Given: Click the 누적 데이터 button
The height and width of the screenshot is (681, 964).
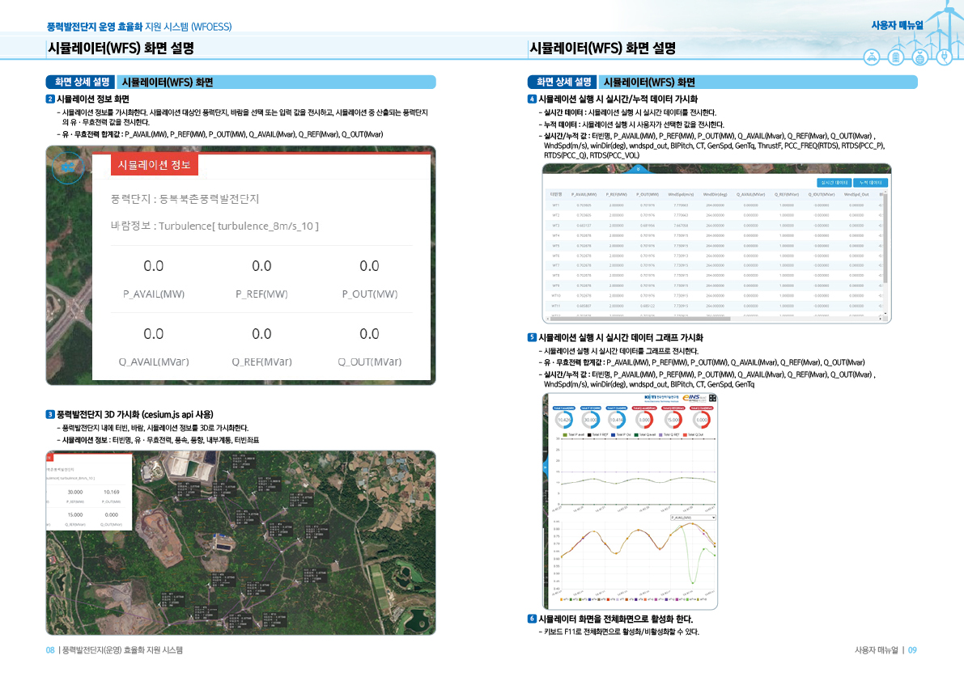Looking at the screenshot, I should click(871, 182).
